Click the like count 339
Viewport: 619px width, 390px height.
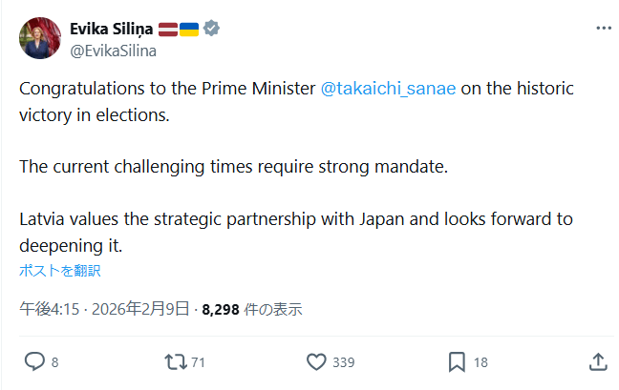(x=344, y=362)
